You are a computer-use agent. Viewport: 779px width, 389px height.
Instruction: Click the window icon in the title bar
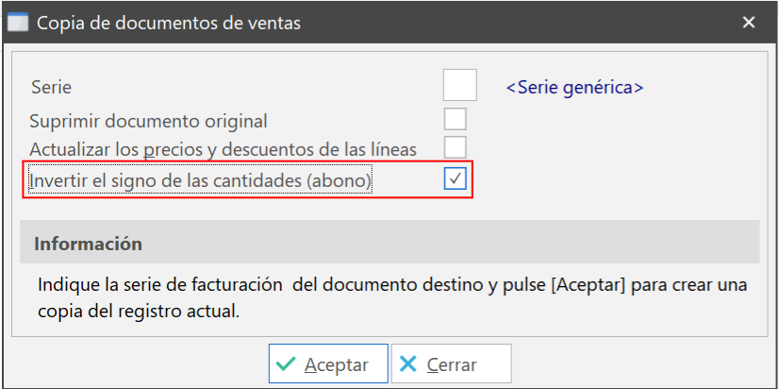17,22
